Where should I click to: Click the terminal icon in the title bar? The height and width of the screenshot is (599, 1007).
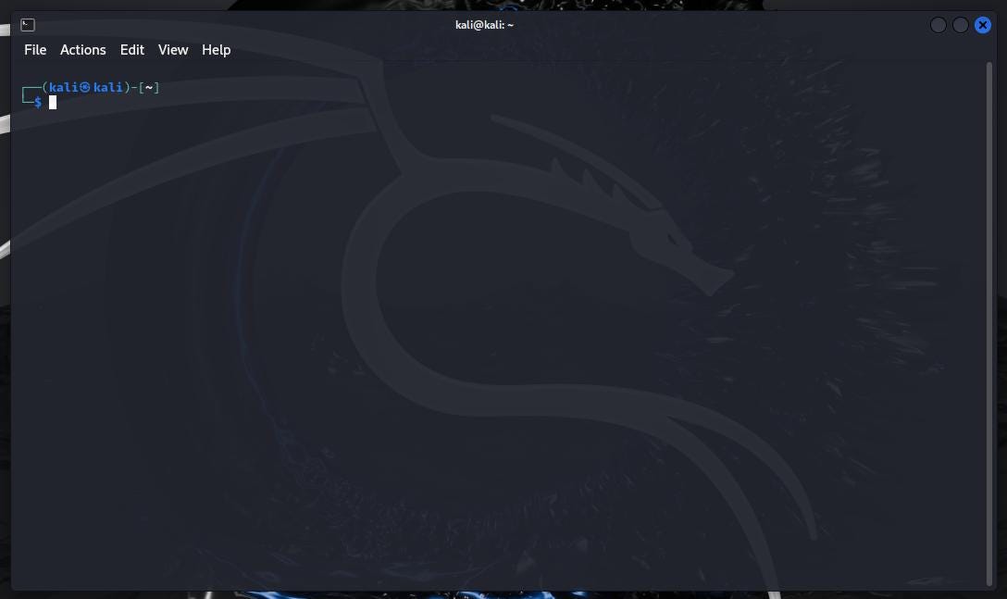pyautogui.click(x=28, y=25)
